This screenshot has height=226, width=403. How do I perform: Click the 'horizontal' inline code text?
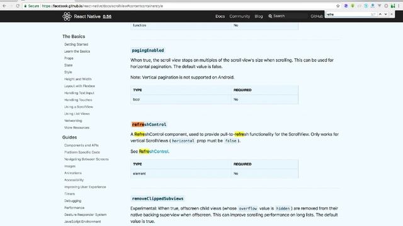[183, 141]
